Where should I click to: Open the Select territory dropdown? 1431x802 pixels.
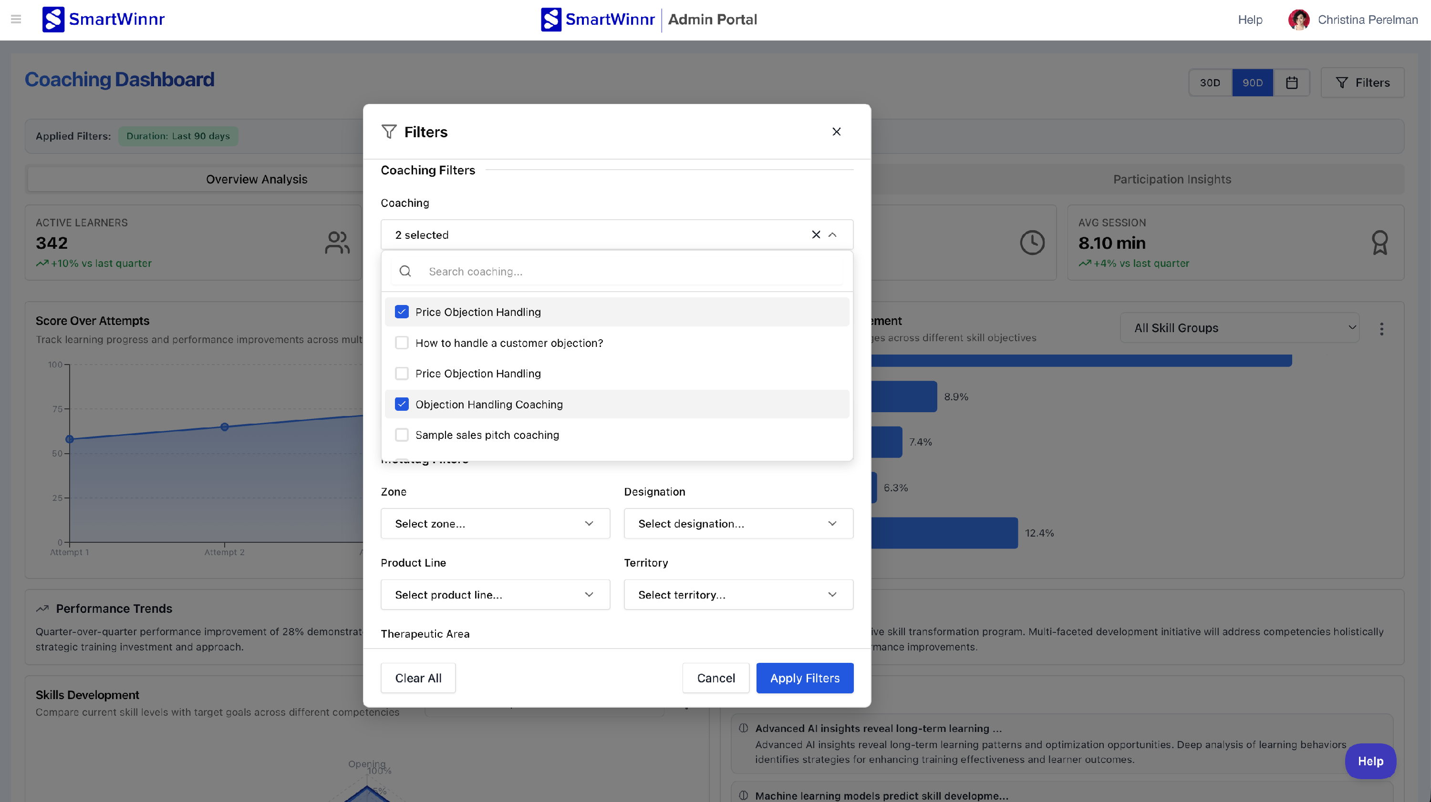(x=738, y=594)
